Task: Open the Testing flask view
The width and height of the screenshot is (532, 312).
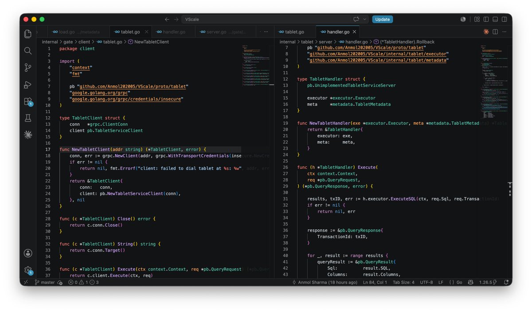Action: tap(28, 118)
